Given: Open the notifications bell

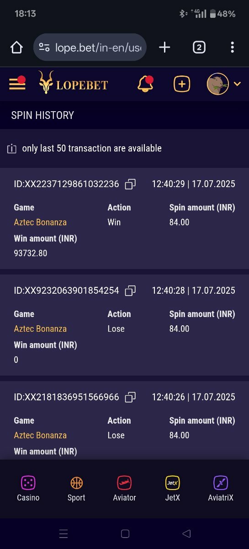Looking at the screenshot, I should [x=145, y=84].
